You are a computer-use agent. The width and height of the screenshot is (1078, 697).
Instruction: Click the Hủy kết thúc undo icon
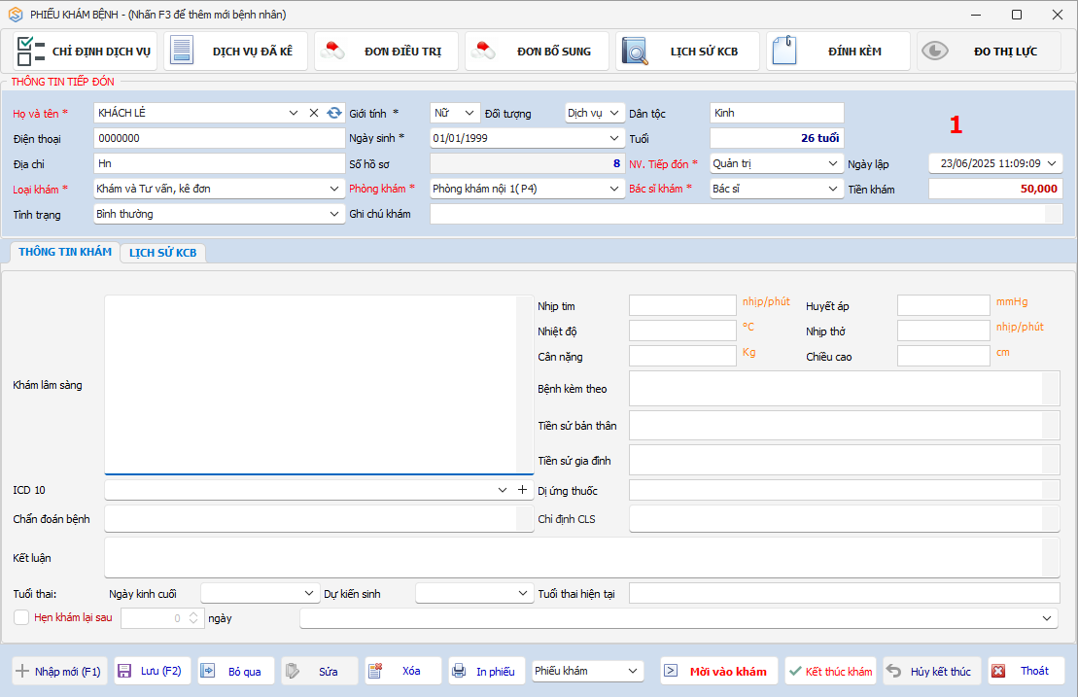point(893,671)
